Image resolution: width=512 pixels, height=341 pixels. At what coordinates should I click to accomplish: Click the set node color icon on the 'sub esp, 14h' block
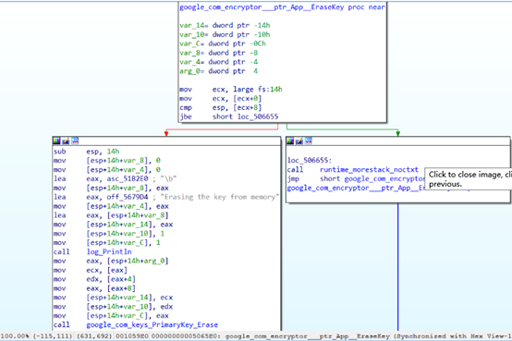point(56,140)
